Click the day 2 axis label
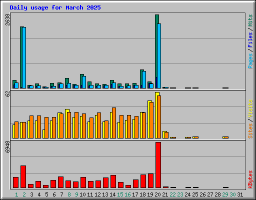 point(24,194)
